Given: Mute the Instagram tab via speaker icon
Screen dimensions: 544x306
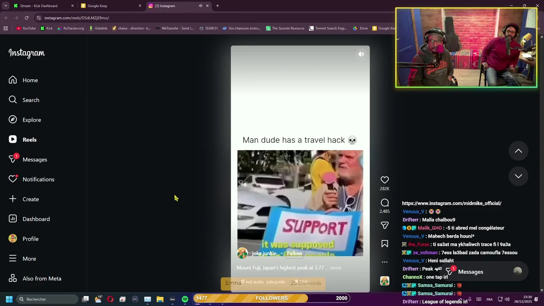Looking at the screenshot, I should (x=200, y=6).
